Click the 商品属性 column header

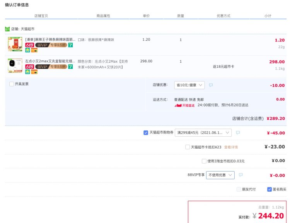103,16
